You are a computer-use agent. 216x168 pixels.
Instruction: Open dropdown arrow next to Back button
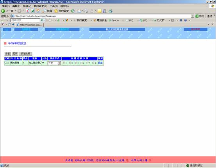tap(16, 11)
